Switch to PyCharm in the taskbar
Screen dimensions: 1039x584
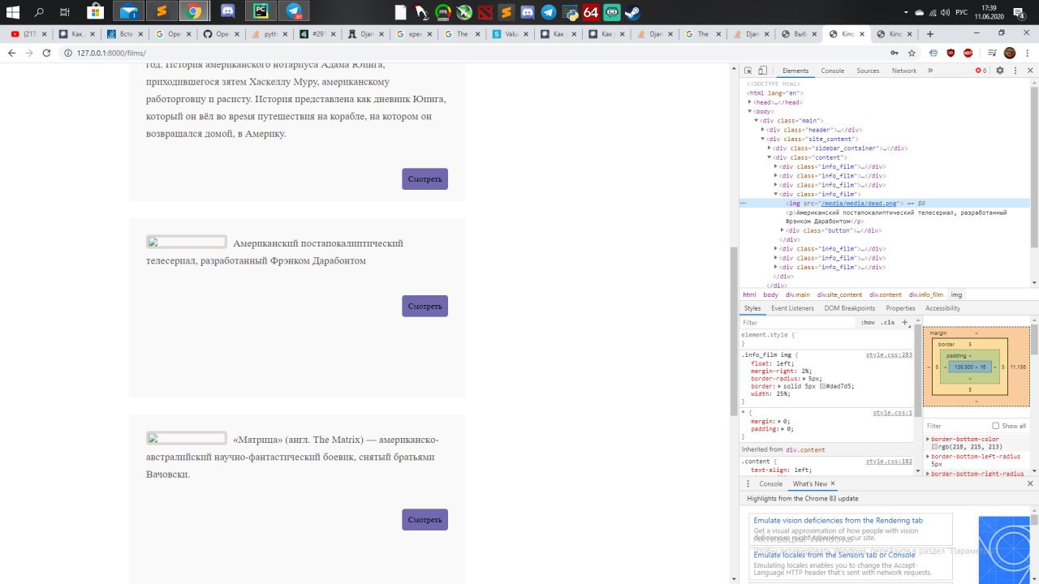pyautogui.click(x=261, y=11)
